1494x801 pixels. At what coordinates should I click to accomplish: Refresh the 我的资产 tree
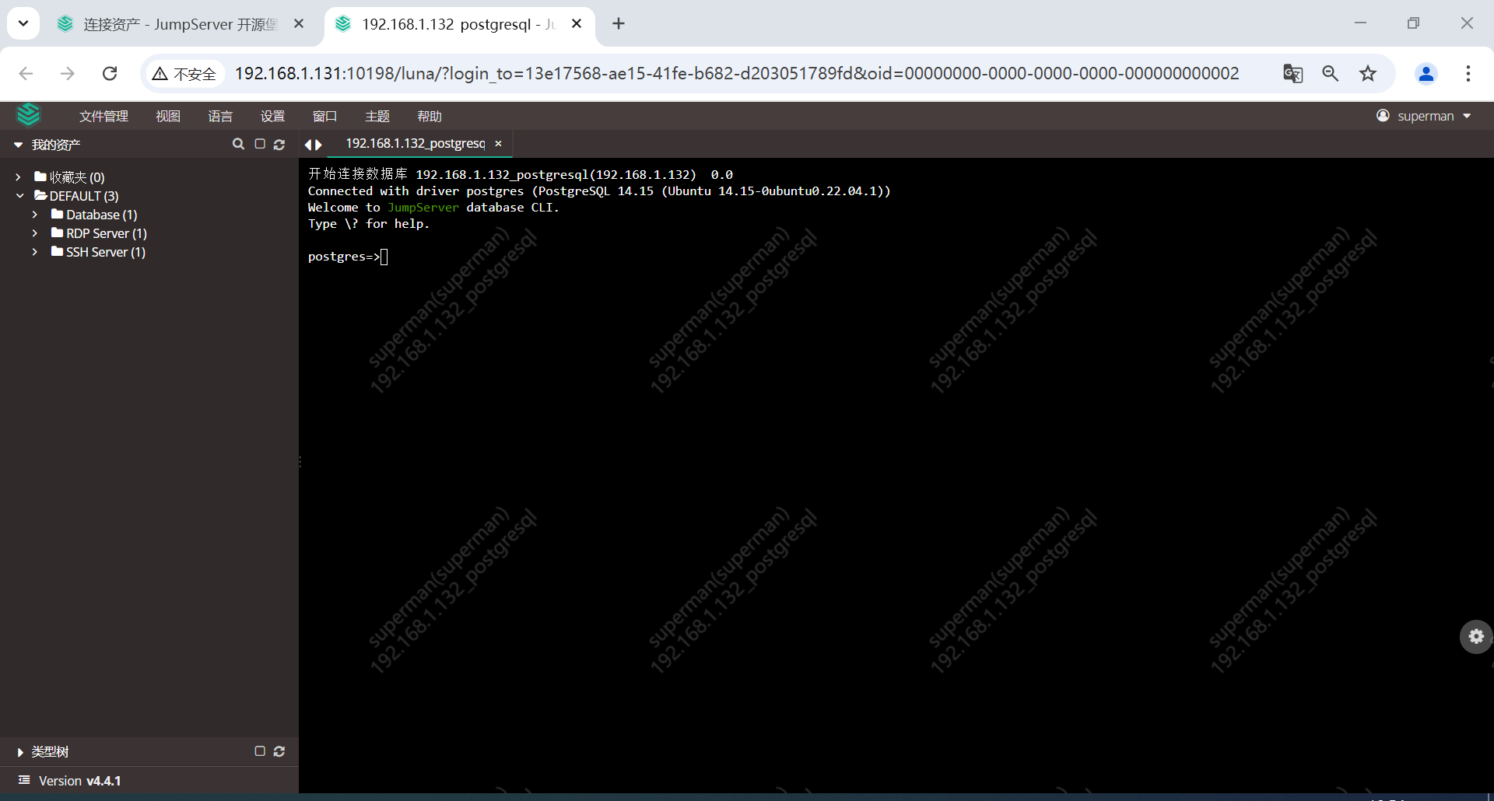click(279, 144)
